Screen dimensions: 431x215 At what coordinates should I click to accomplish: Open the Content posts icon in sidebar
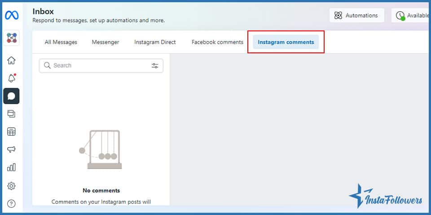[11, 114]
